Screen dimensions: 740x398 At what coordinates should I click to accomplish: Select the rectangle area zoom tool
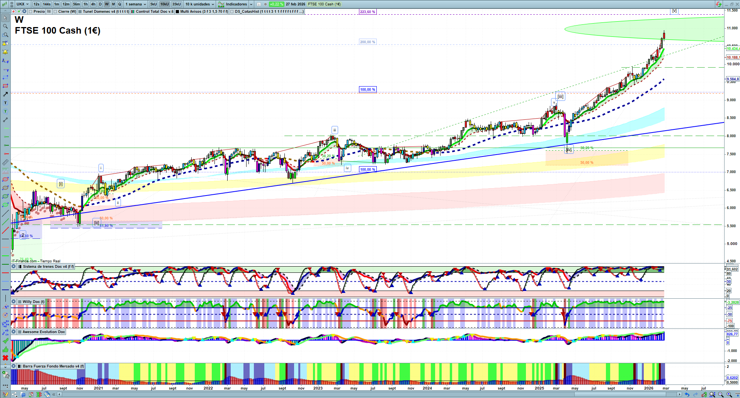tap(5, 35)
